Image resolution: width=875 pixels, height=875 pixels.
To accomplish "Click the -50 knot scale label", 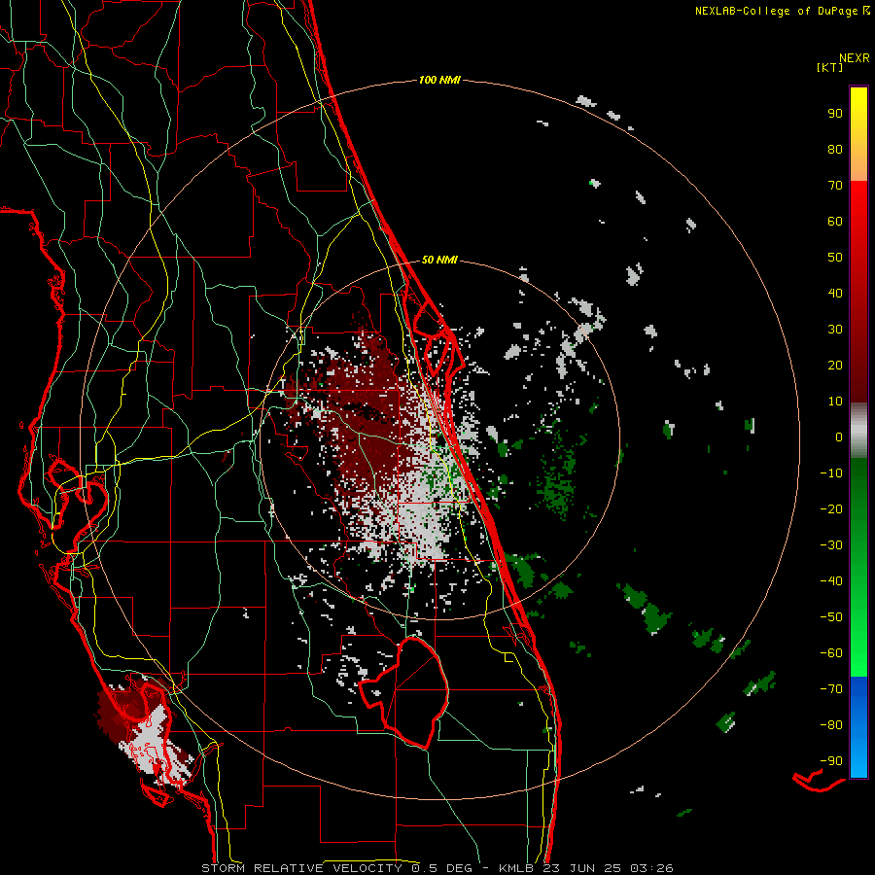I will (831, 617).
